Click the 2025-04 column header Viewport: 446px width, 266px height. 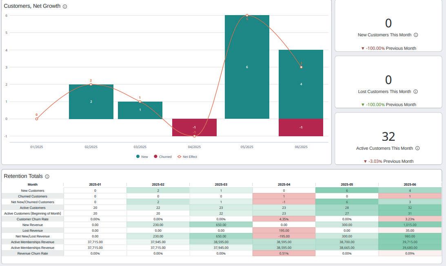coord(284,185)
